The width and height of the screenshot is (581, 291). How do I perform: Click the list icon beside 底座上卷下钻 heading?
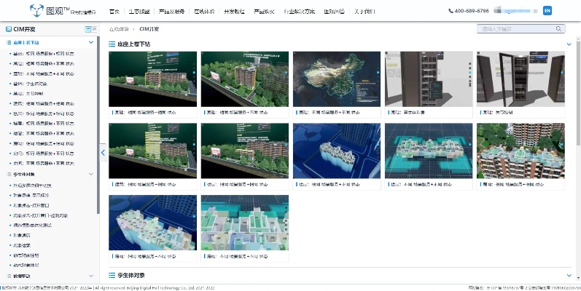pyautogui.click(x=112, y=44)
